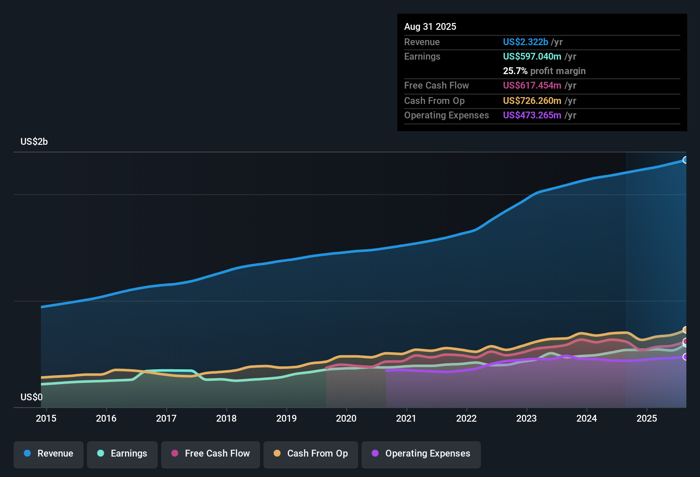
Task: Select the 2015 year label
Action: click(46, 418)
